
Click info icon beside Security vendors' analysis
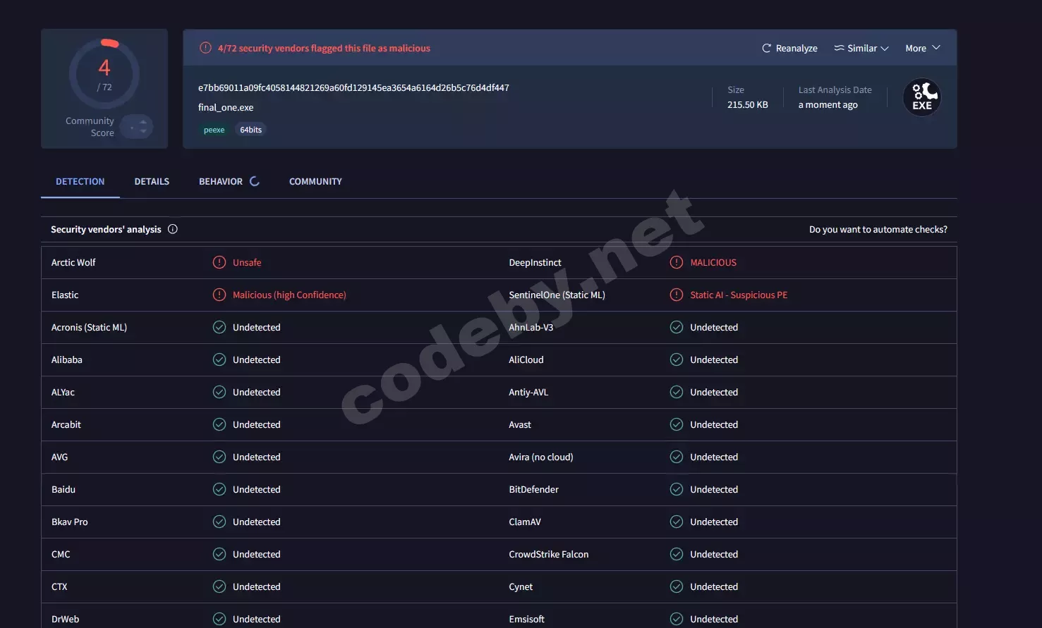(173, 229)
